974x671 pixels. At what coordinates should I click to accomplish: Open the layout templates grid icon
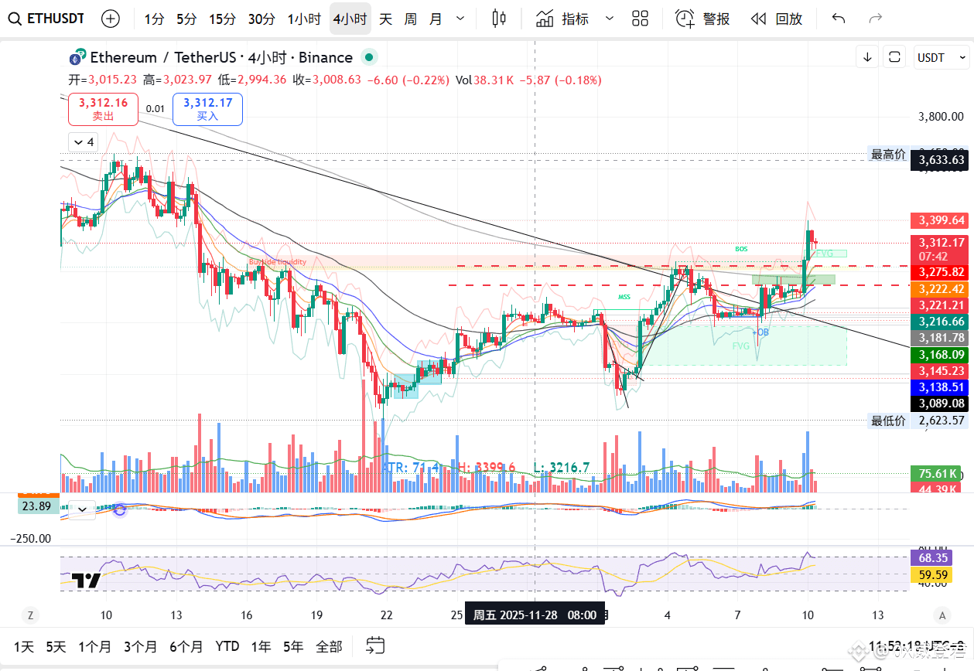pos(640,19)
